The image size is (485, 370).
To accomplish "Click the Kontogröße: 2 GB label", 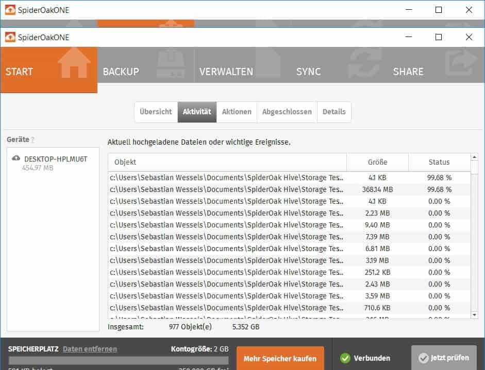I will coord(199,349).
